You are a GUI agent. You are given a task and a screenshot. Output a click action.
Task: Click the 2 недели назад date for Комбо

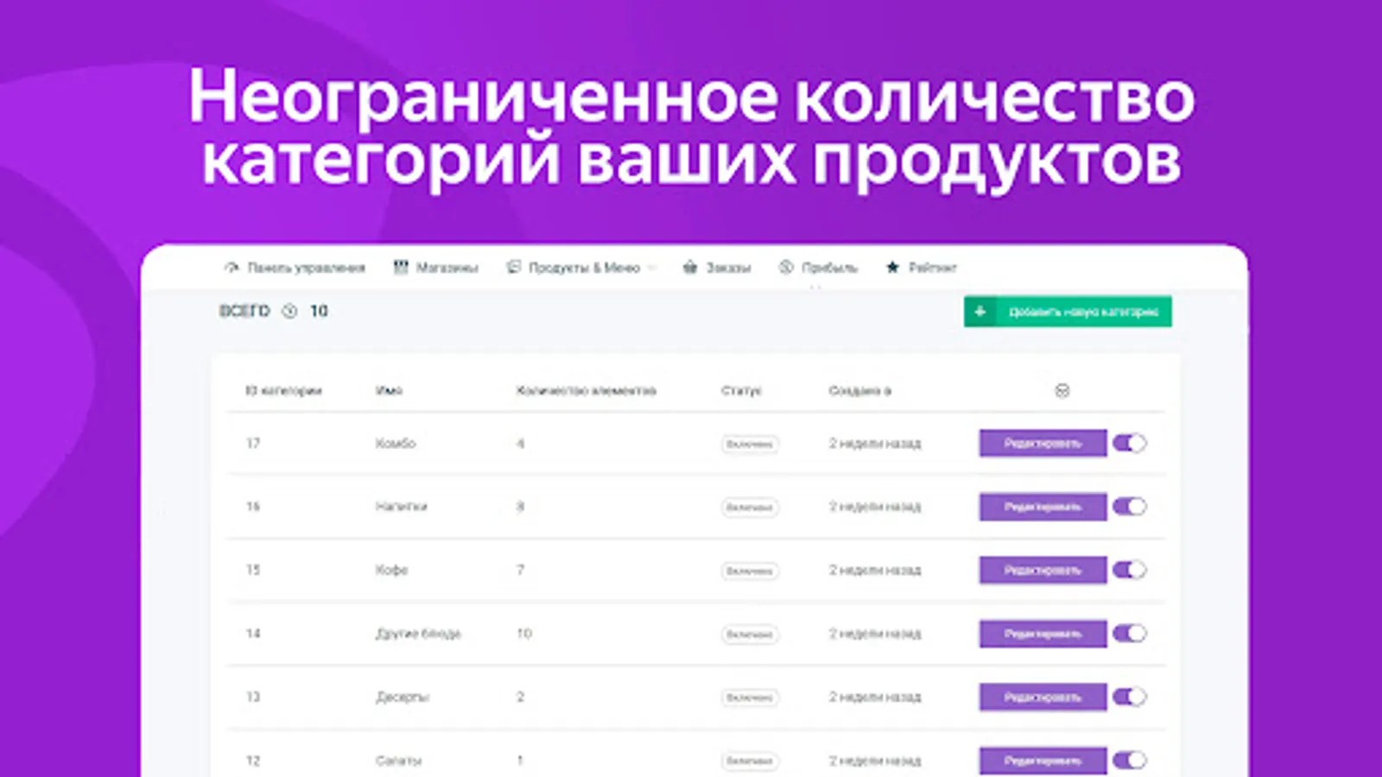tap(875, 443)
